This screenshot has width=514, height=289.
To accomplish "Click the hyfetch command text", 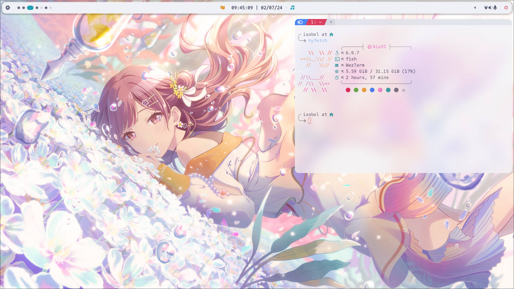I will click(x=318, y=40).
